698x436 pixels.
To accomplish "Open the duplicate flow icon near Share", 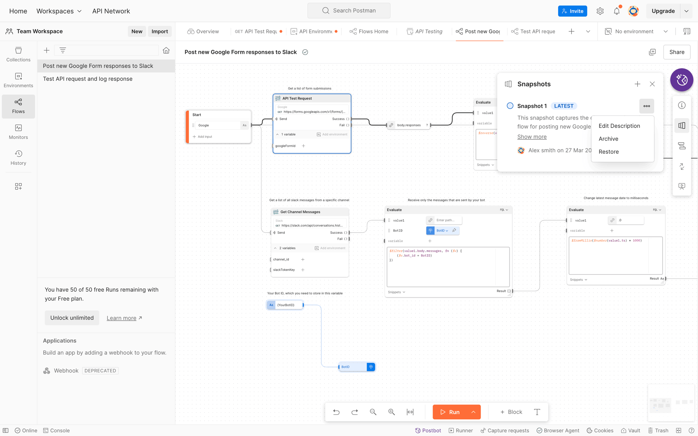I will pyautogui.click(x=652, y=52).
